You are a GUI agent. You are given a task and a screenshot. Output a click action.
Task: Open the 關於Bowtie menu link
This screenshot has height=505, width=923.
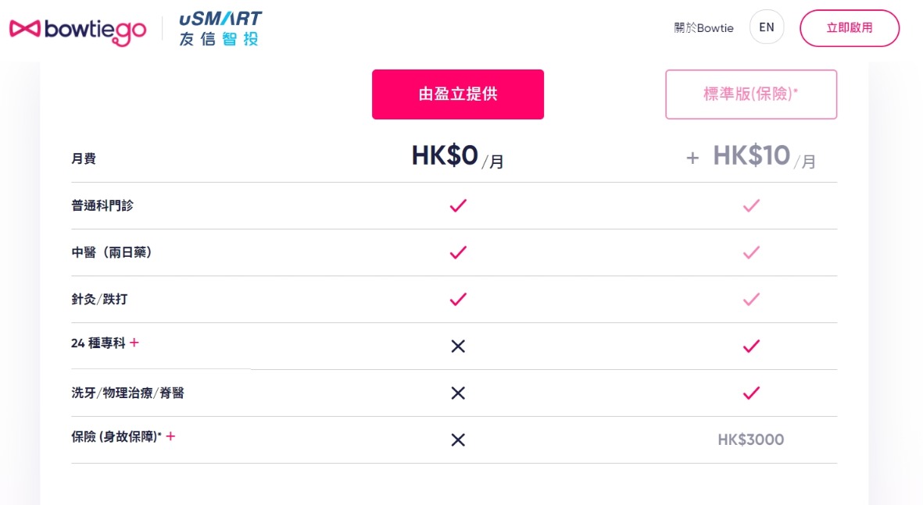coord(703,28)
